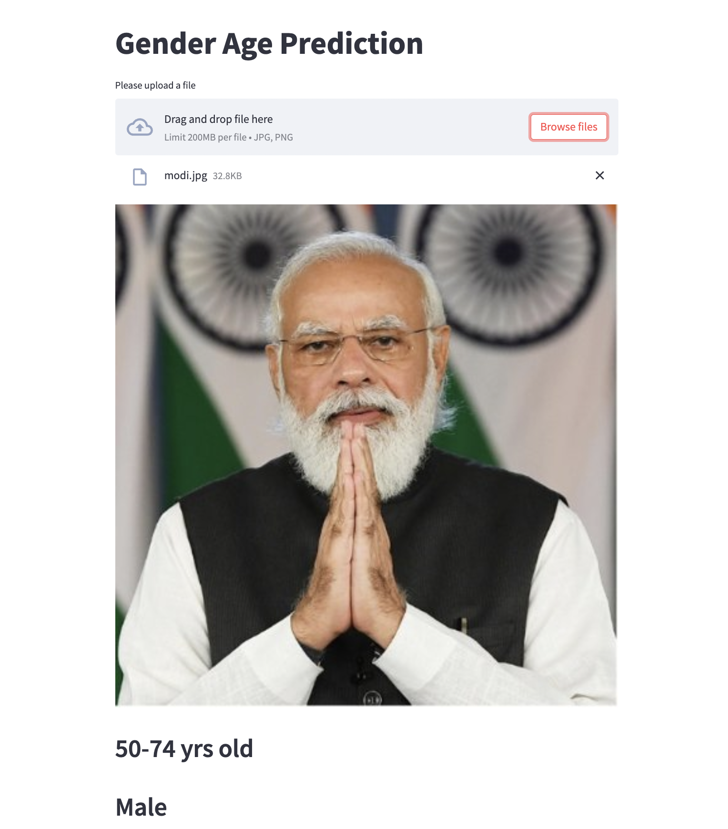Remove the modi.jpg file with X
The width and height of the screenshot is (728, 829).
click(599, 176)
